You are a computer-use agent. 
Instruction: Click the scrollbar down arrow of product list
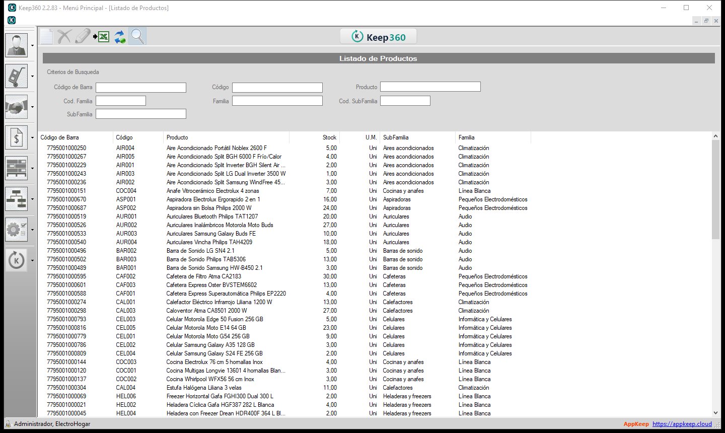click(715, 413)
